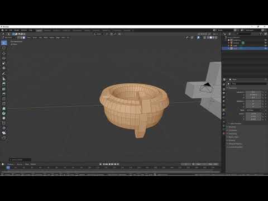
Task: Select the Transform tool
Action: point(4,68)
